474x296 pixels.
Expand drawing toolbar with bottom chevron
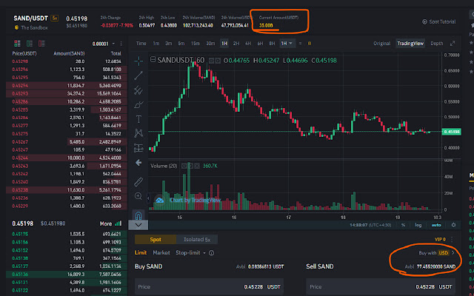[x=138, y=225]
